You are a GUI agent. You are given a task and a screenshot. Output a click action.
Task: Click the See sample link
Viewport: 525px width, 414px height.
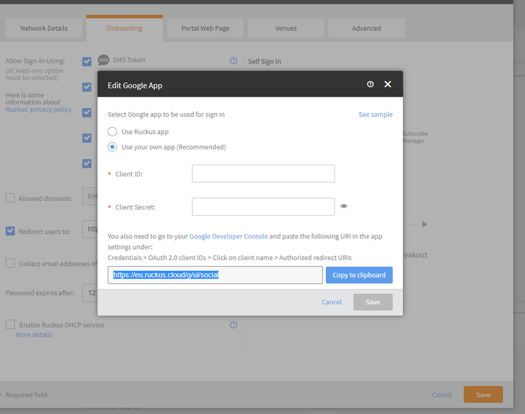tap(375, 115)
